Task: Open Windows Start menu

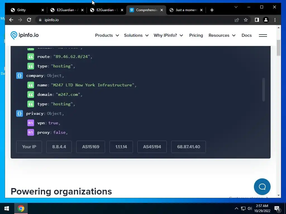Action: [7, 208]
